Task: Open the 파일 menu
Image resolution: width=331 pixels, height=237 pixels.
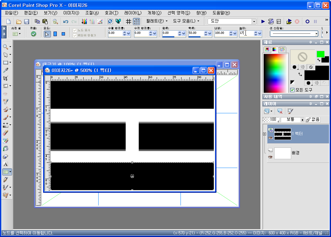Action: [x=12, y=13]
